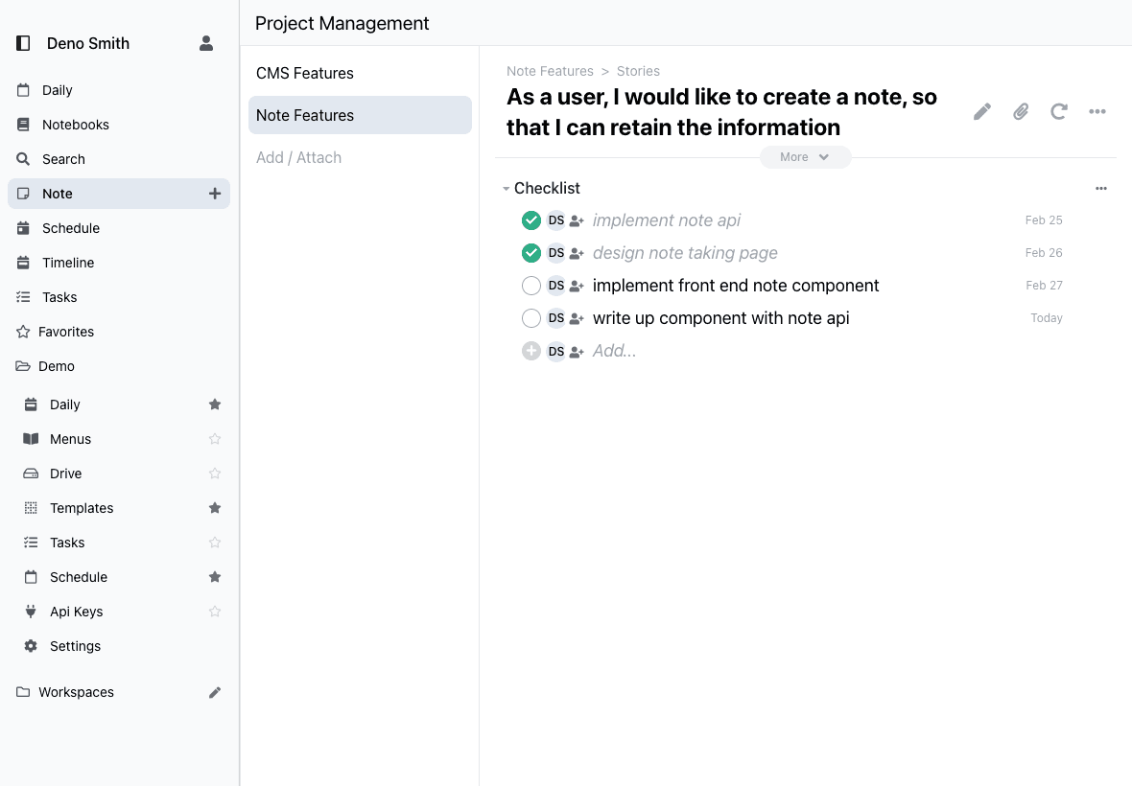Click the refresh icon in story header
Image resolution: width=1132 pixels, height=786 pixels.
pos(1058,111)
